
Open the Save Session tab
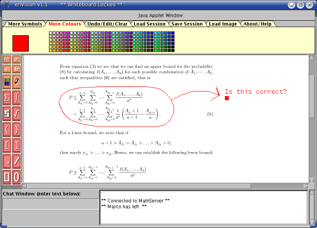tap(187, 24)
